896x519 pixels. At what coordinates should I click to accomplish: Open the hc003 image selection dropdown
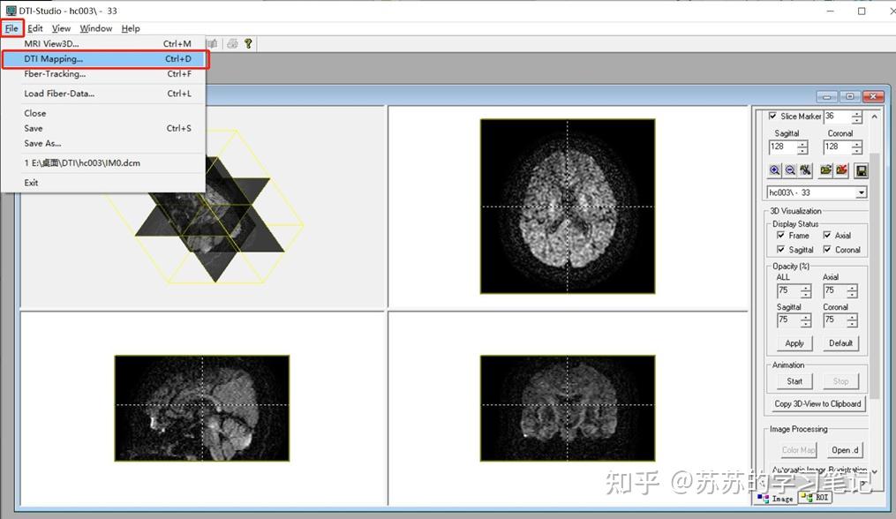pyautogui.click(x=861, y=192)
